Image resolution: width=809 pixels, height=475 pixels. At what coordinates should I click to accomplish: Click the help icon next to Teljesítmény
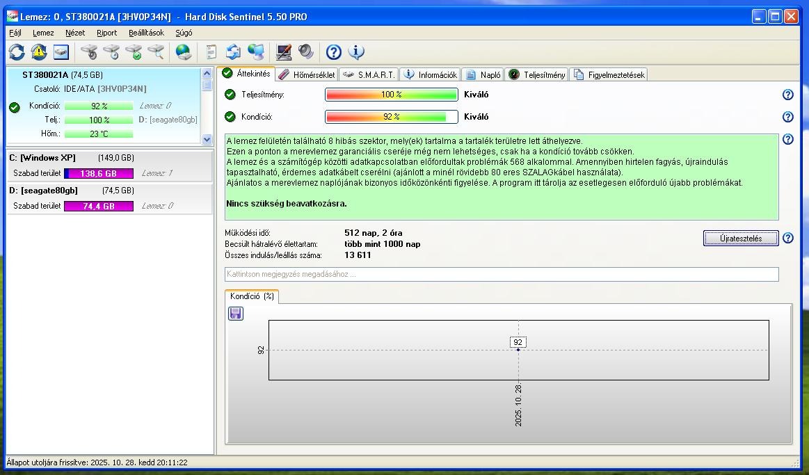[788, 95]
